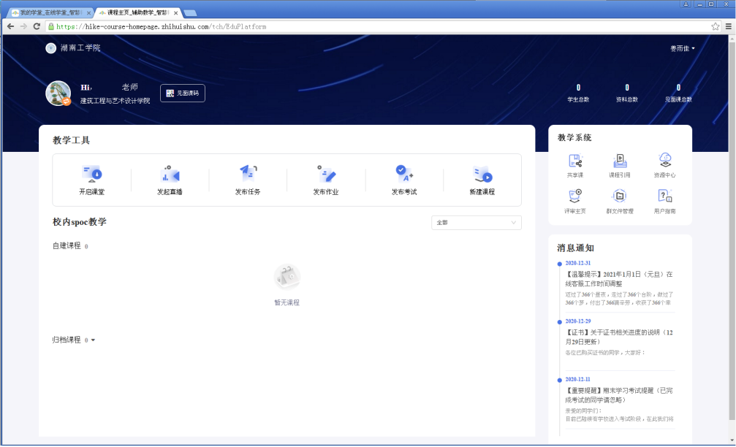Open the 用户指南 user guide icon

(664, 196)
